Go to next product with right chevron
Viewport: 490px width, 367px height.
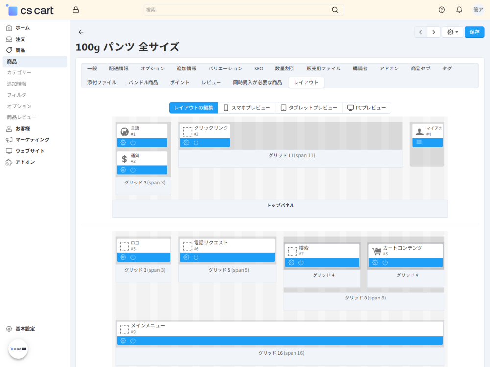coord(433,32)
